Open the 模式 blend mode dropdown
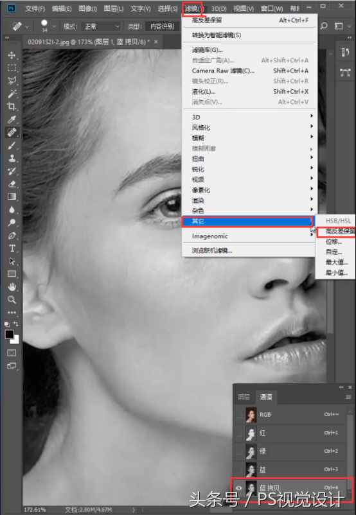The image size is (356, 515). (x=102, y=26)
